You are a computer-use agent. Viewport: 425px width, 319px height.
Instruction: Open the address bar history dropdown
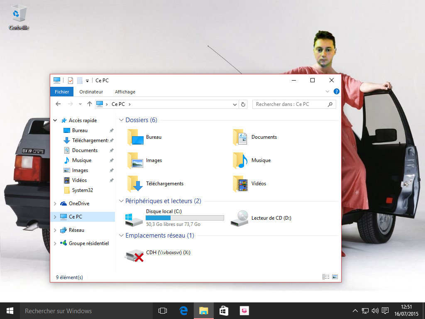235,104
